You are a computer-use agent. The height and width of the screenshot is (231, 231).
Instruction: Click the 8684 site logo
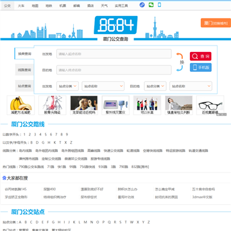click(116, 25)
